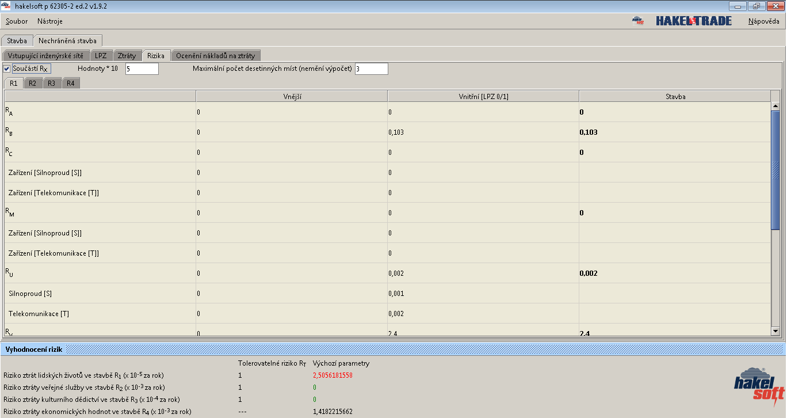The height and width of the screenshot is (418, 787).
Task: Click the RA row label
Action: point(9,112)
